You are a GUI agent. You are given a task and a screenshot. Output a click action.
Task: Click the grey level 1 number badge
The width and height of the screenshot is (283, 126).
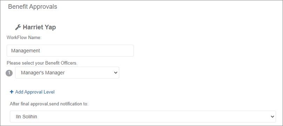point(9,73)
